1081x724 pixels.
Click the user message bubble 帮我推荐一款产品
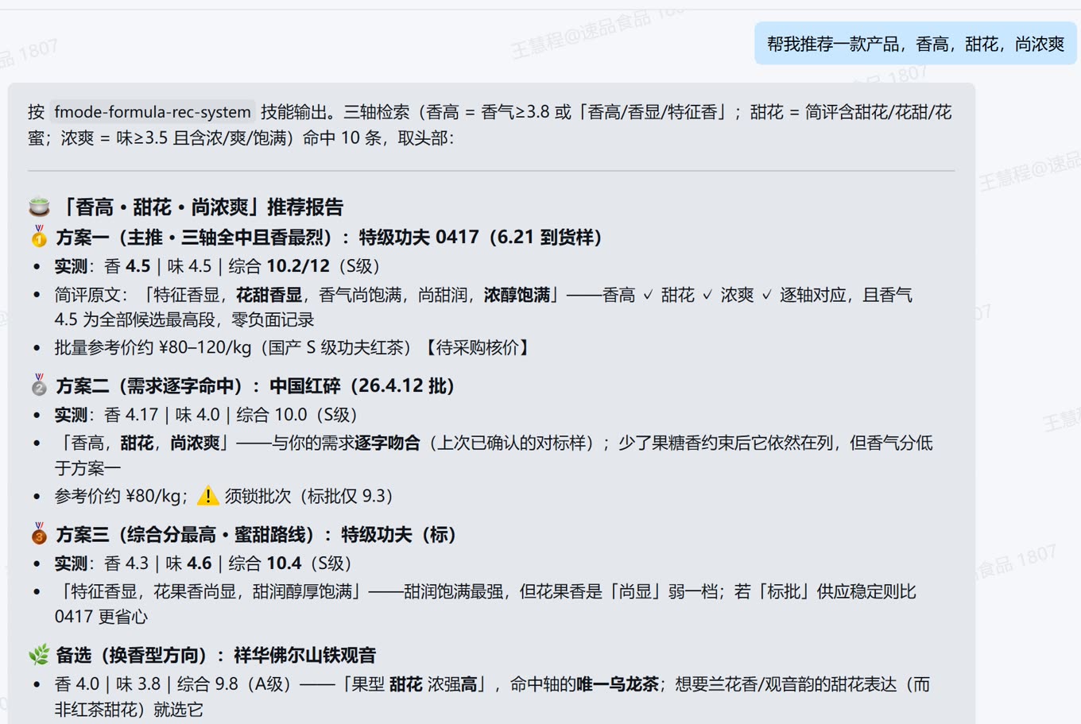click(916, 44)
